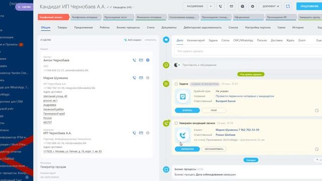
Task: Click green discussion icon on timeline
Action: [x=166, y=65]
